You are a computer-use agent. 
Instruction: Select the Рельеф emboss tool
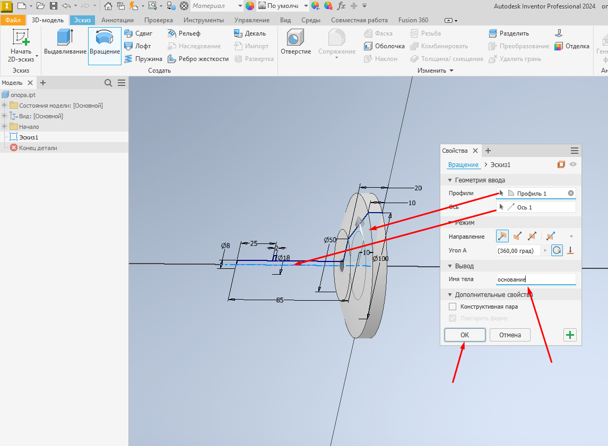pyautogui.click(x=184, y=33)
